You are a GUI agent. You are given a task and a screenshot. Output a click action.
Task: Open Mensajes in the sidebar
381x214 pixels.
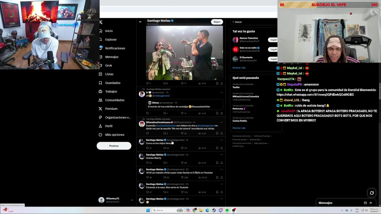pyautogui.click(x=112, y=57)
